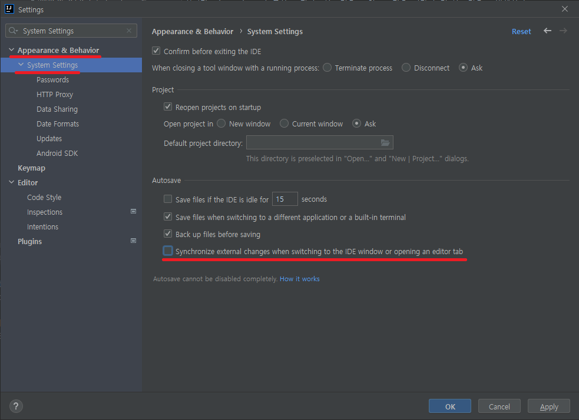This screenshot has width=579, height=420.
Task: Toggle Reopen projects on startup
Action: tap(168, 107)
